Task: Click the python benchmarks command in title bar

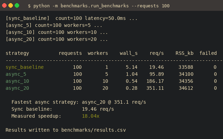Action: tap(99, 6)
